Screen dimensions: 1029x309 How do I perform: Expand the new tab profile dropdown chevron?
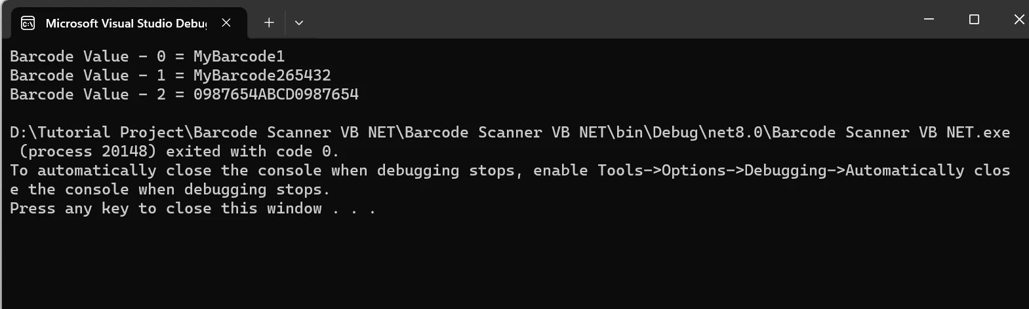tap(299, 23)
